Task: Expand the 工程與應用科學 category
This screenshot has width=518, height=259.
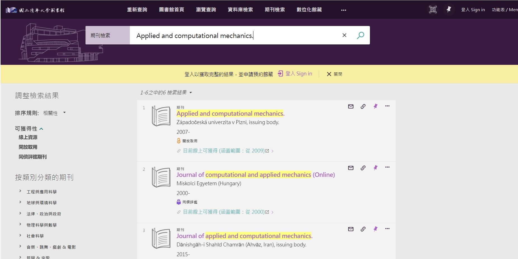Action: (20, 191)
